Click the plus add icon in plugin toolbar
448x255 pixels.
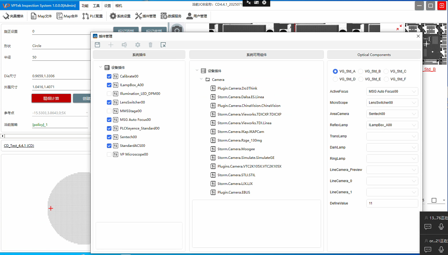pyautogui.click(x=111, y=45)
